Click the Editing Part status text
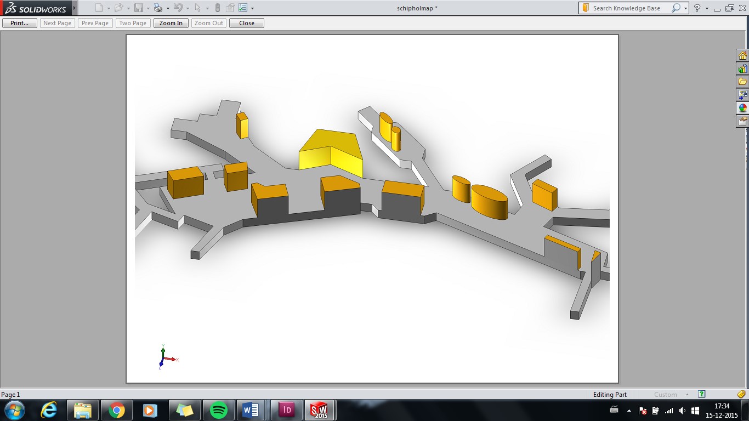 pyautogui.click(x=610, y=395)
